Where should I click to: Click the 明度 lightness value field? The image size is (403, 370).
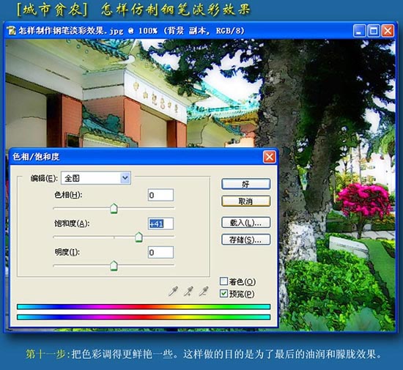160,252
